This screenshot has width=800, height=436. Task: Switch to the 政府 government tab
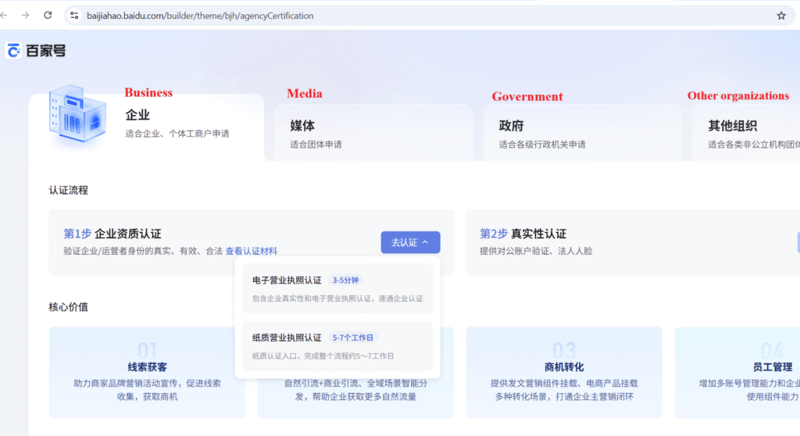(583, 133)
